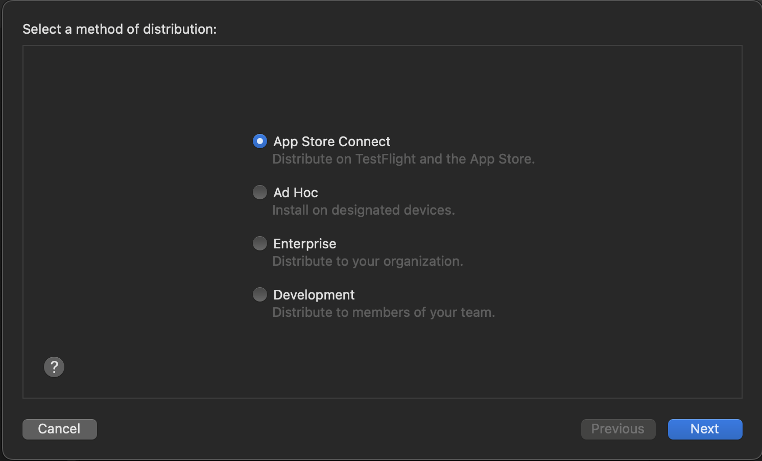Pick the Development radio button
Image resolution: width=762 pixels, height=461 pixels.
[x=260, y=294]
